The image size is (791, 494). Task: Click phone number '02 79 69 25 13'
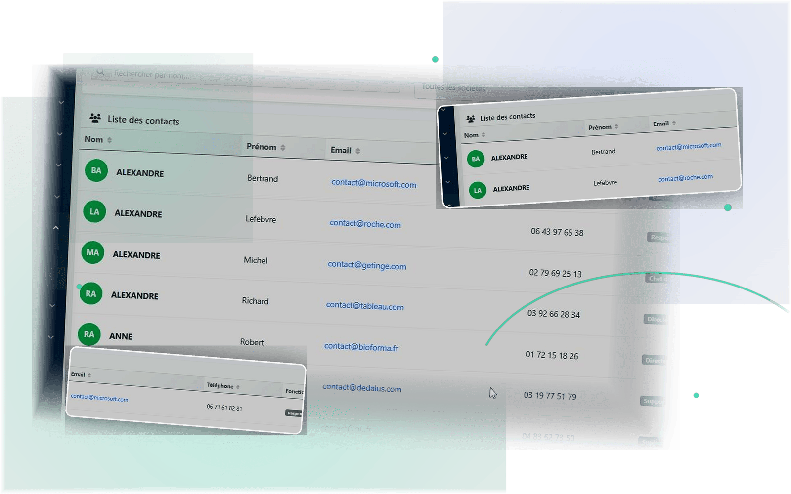(x=555, y=273)
